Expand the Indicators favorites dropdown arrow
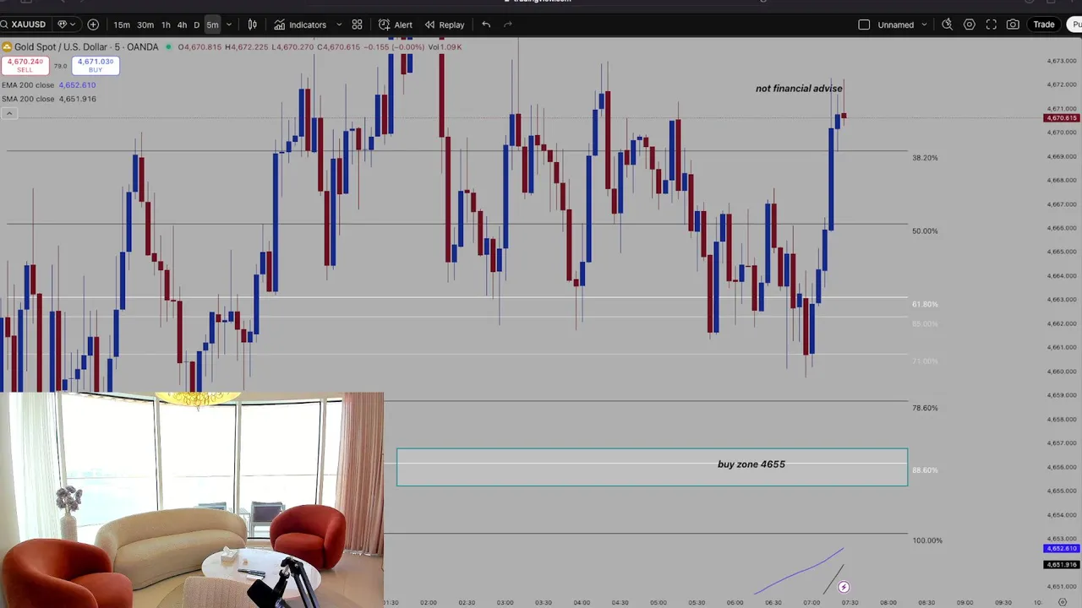 [339, 24]
